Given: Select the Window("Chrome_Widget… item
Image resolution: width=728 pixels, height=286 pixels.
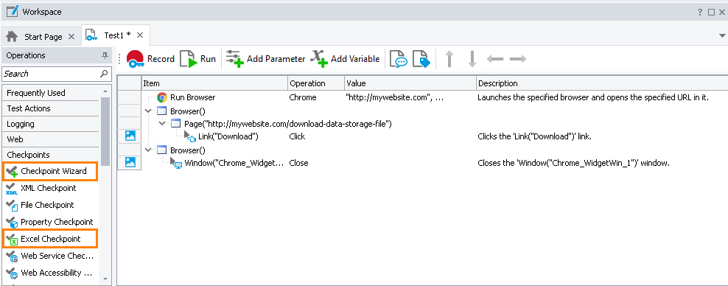Looking at the screenshot, I should (x=234, y=163).
